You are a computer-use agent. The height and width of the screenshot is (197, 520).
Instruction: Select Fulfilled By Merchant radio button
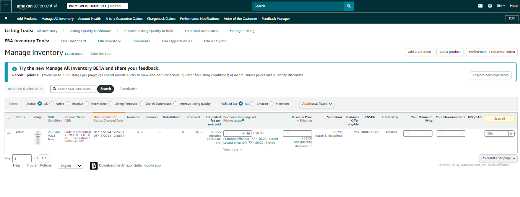(271, 104)
